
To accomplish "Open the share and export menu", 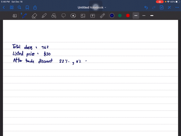I will tap(35, 8).
